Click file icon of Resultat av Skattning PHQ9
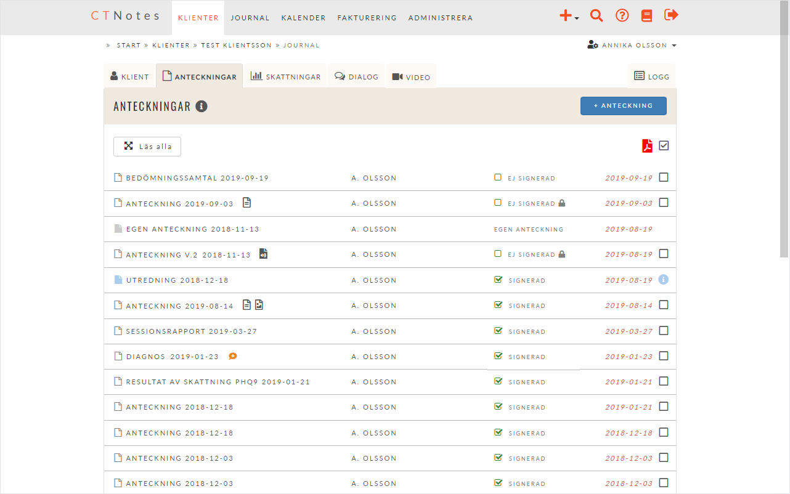790x494 pixels. [118, 381]
